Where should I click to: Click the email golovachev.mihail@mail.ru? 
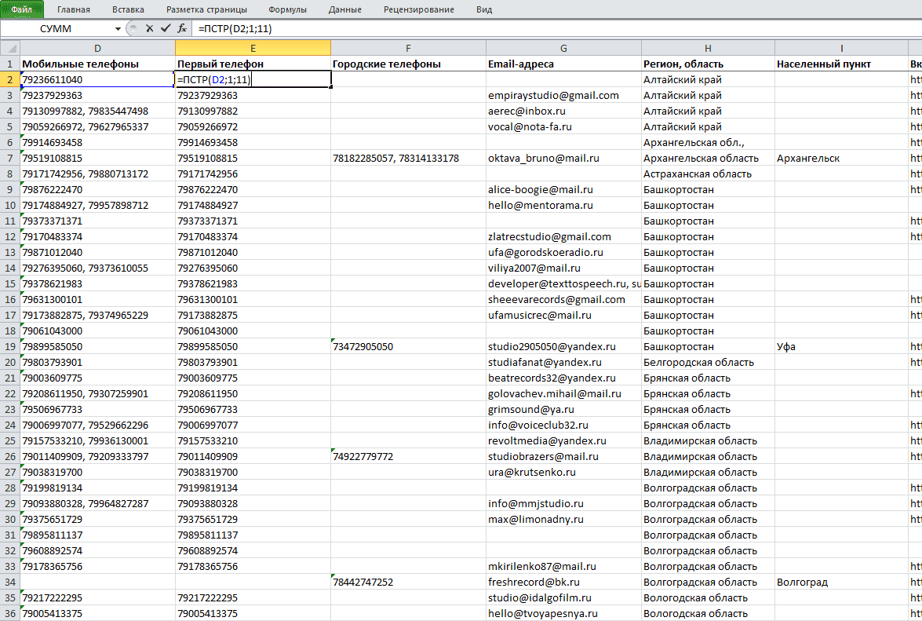coord(555,393)
